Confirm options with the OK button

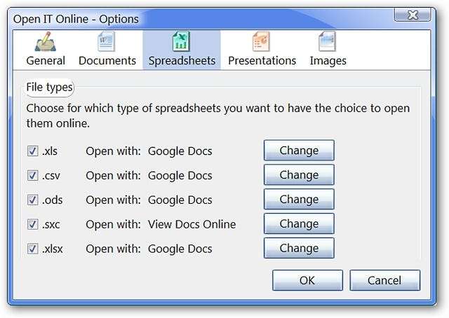point(307,280)
